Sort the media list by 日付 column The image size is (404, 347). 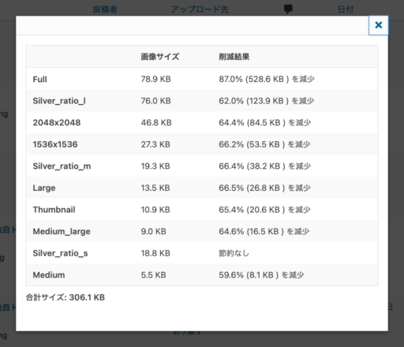[x=346, y=9]
